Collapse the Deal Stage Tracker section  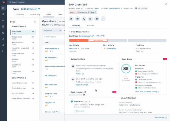point(69,32)
